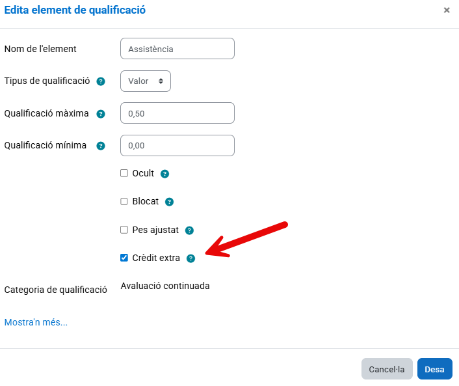Enable the Ocult checkbox
The image size is (459, 386).
click(124, 173)
